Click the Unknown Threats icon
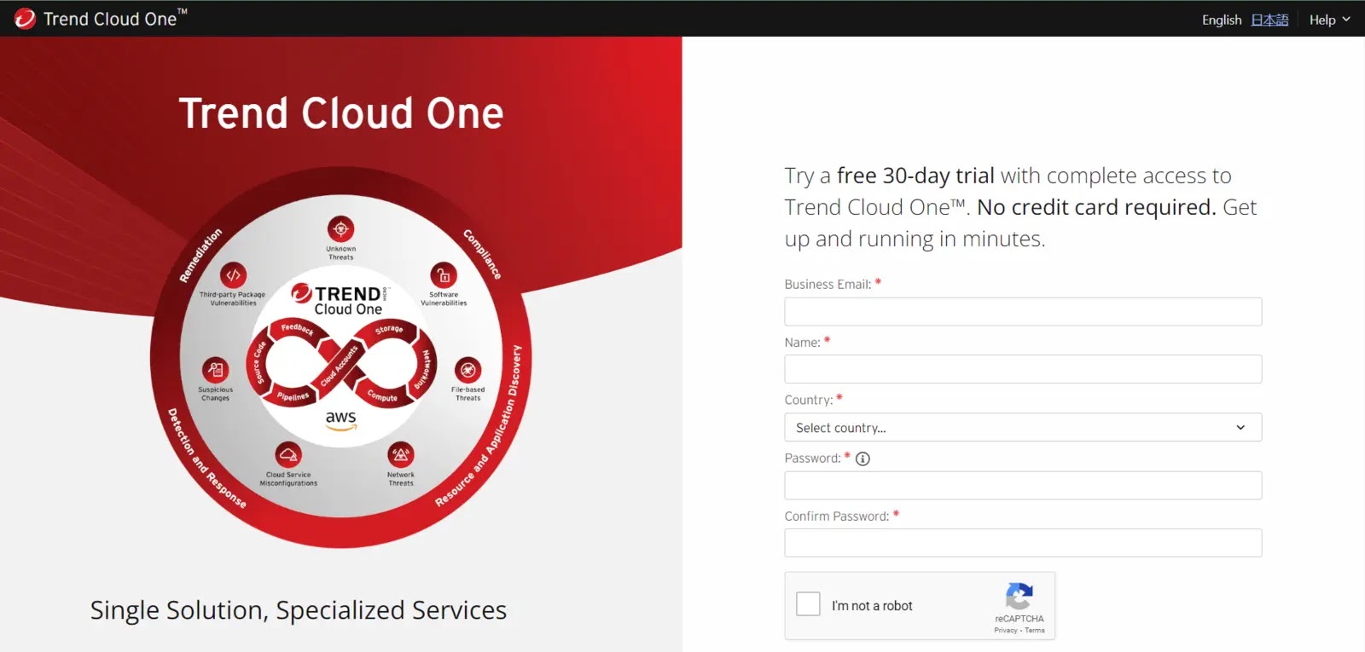The width and height of the screenshot is (1365, 652). pos(340,229)
